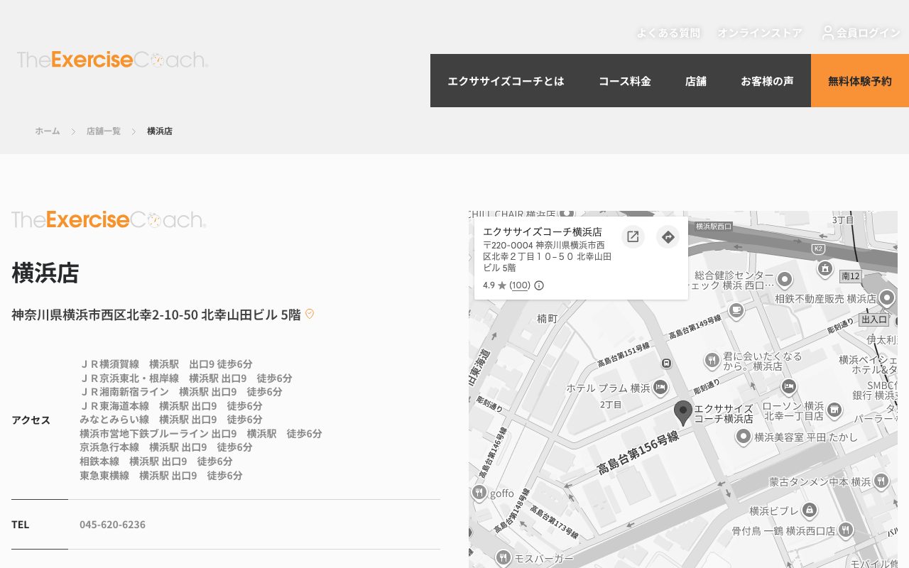Click モスバーガー restaurant icon
This screenshot has height=568, width=909.
(504, 557)
